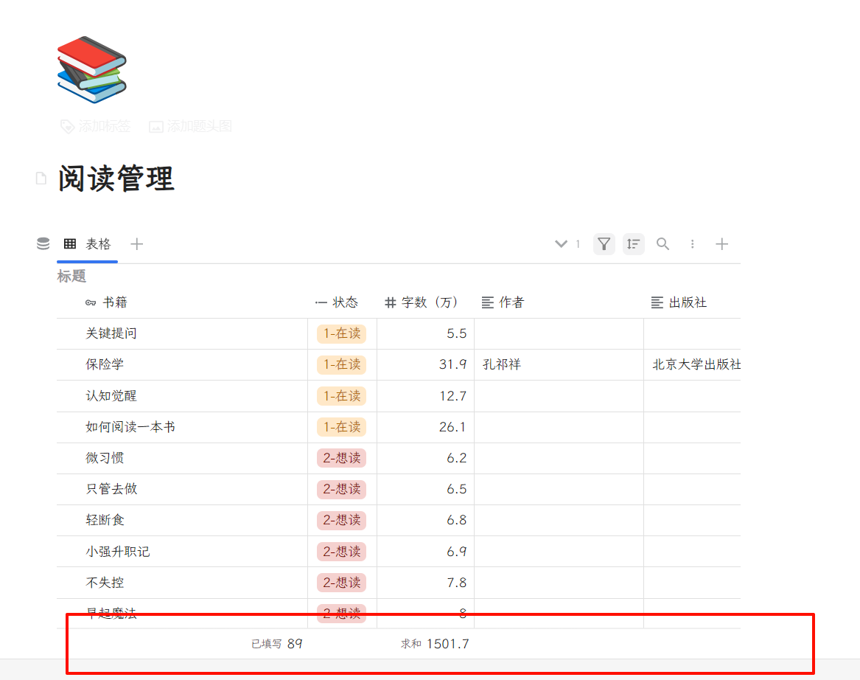860x680 pixels.
Task: Open the 已填写 89 summary
Action: (277, 644)
